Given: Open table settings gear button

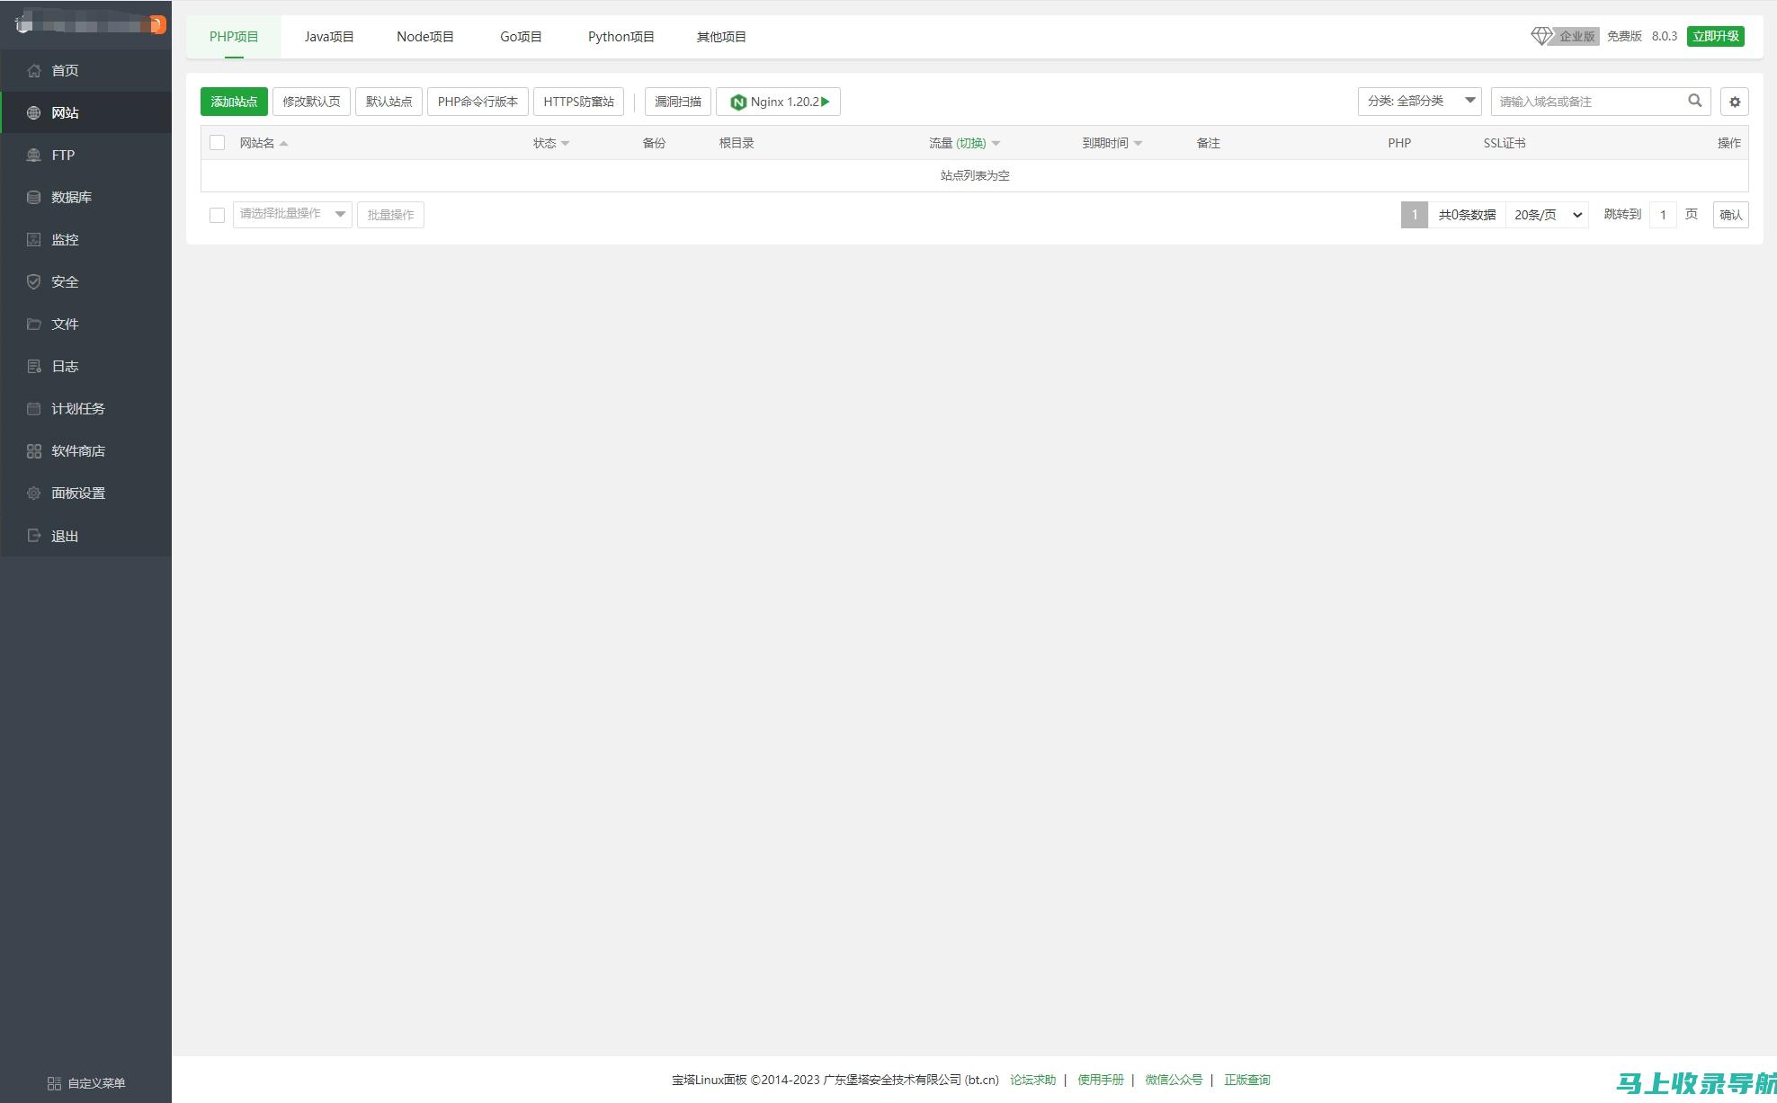Looking at the screenshot, I should coord(1735,102).
